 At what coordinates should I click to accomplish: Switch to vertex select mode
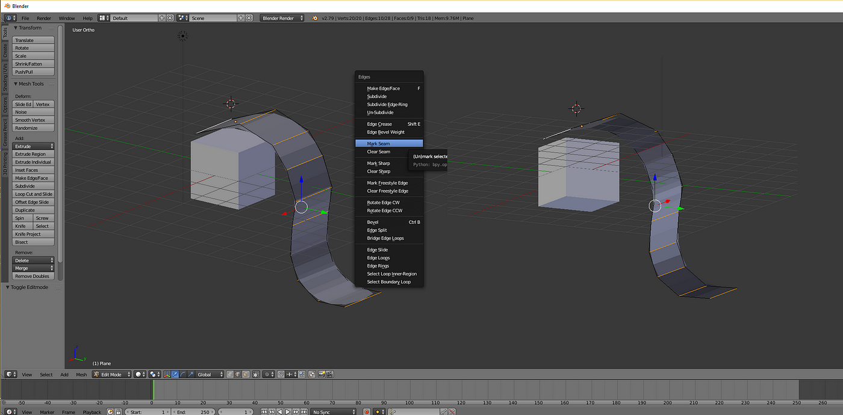[x=230, y=374]
